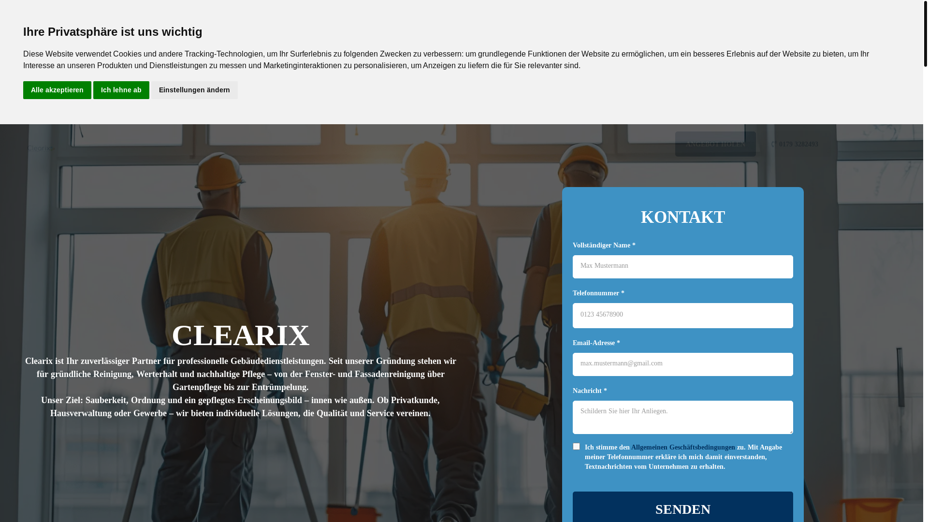The image size is (928, 522).
Task: Click the KONTAKT form heading
Action: pos(683,217)
